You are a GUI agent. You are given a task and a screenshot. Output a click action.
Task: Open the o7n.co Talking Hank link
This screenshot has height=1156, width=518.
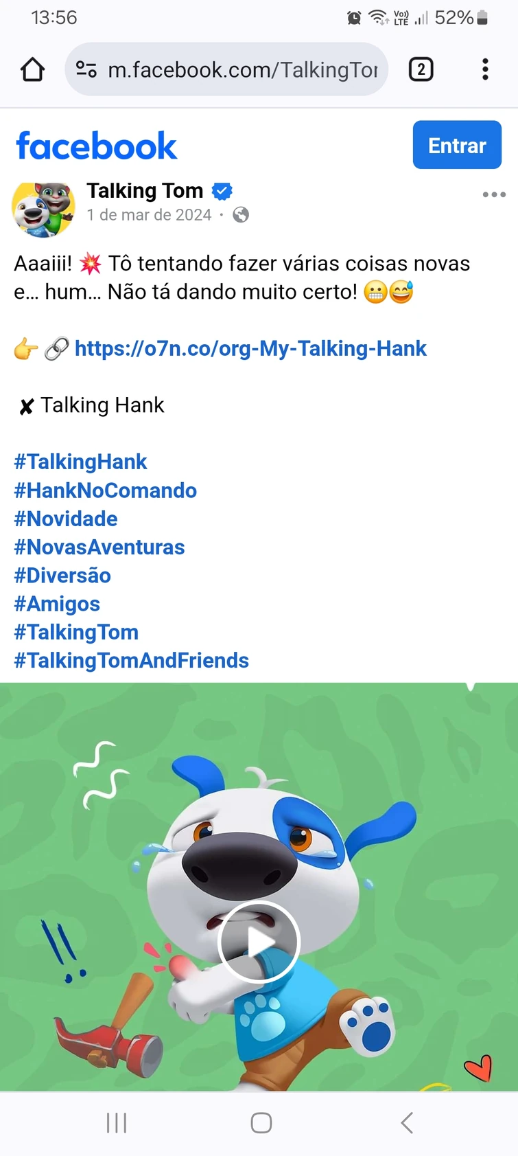point(251,349)
